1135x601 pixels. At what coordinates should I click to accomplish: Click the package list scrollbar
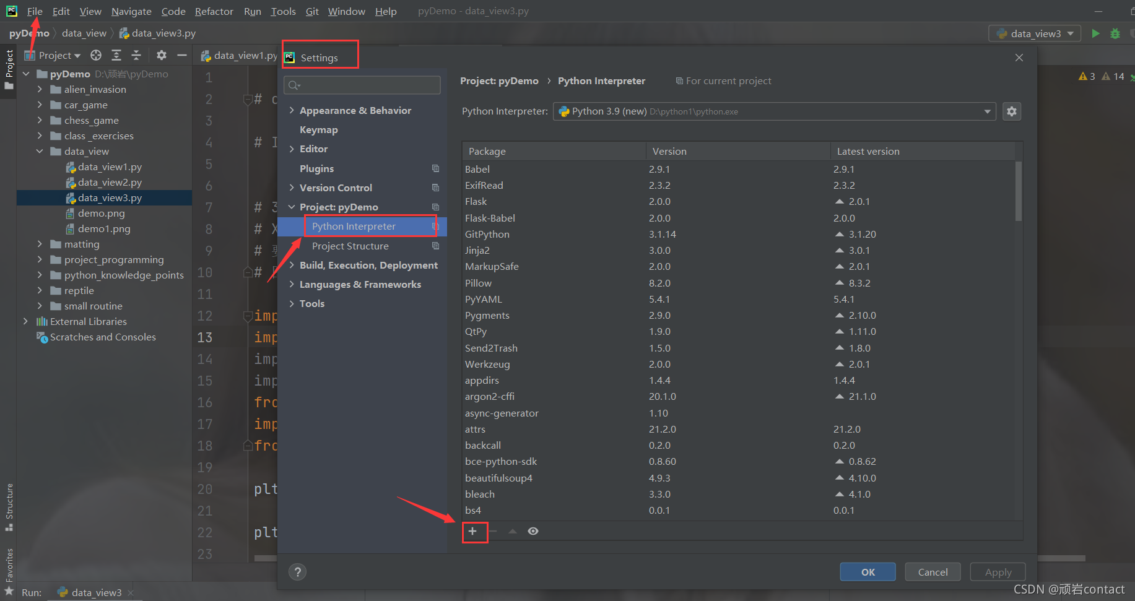(x=1019, y=191)
